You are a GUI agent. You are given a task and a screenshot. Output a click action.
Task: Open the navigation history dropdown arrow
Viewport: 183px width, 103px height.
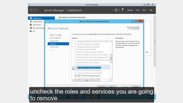(x=39, y=10)
